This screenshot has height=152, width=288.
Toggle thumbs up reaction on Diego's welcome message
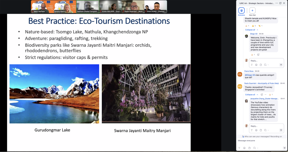[252, 55]
